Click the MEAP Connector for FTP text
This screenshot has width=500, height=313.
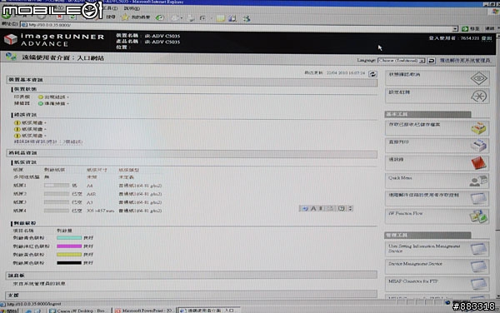coord(413,281)
